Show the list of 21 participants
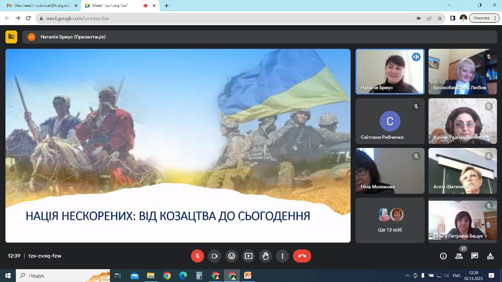Image resolution: width=502 pixels, height=282 pixels. tap(459, 256)
